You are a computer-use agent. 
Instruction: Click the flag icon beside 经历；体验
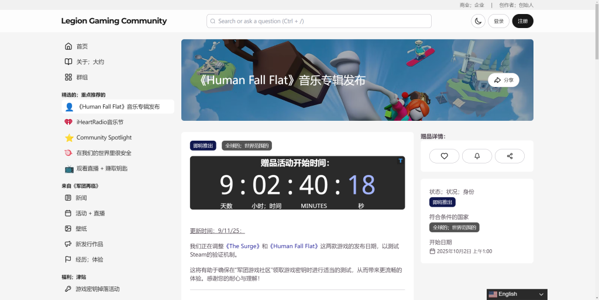[68, 259]
